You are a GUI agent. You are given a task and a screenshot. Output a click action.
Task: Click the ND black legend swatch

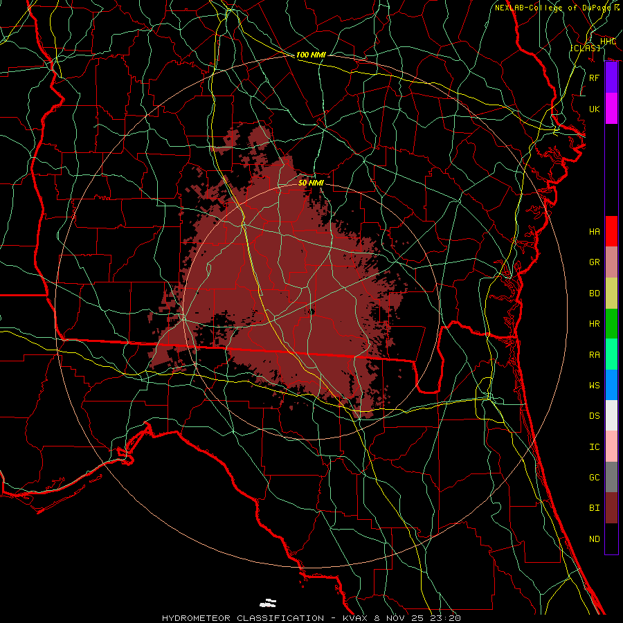tap(611, 539)
